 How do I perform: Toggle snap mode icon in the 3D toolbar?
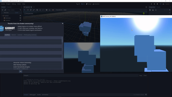click(49, 10)
